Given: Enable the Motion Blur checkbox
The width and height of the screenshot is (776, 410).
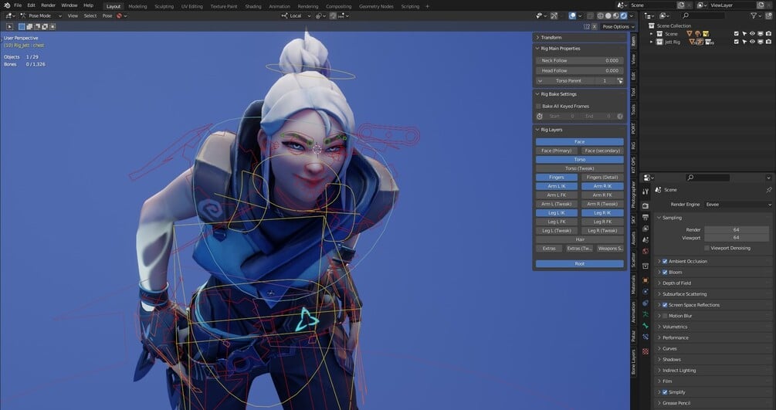Looking at the screenshot, I should point(665,316).
